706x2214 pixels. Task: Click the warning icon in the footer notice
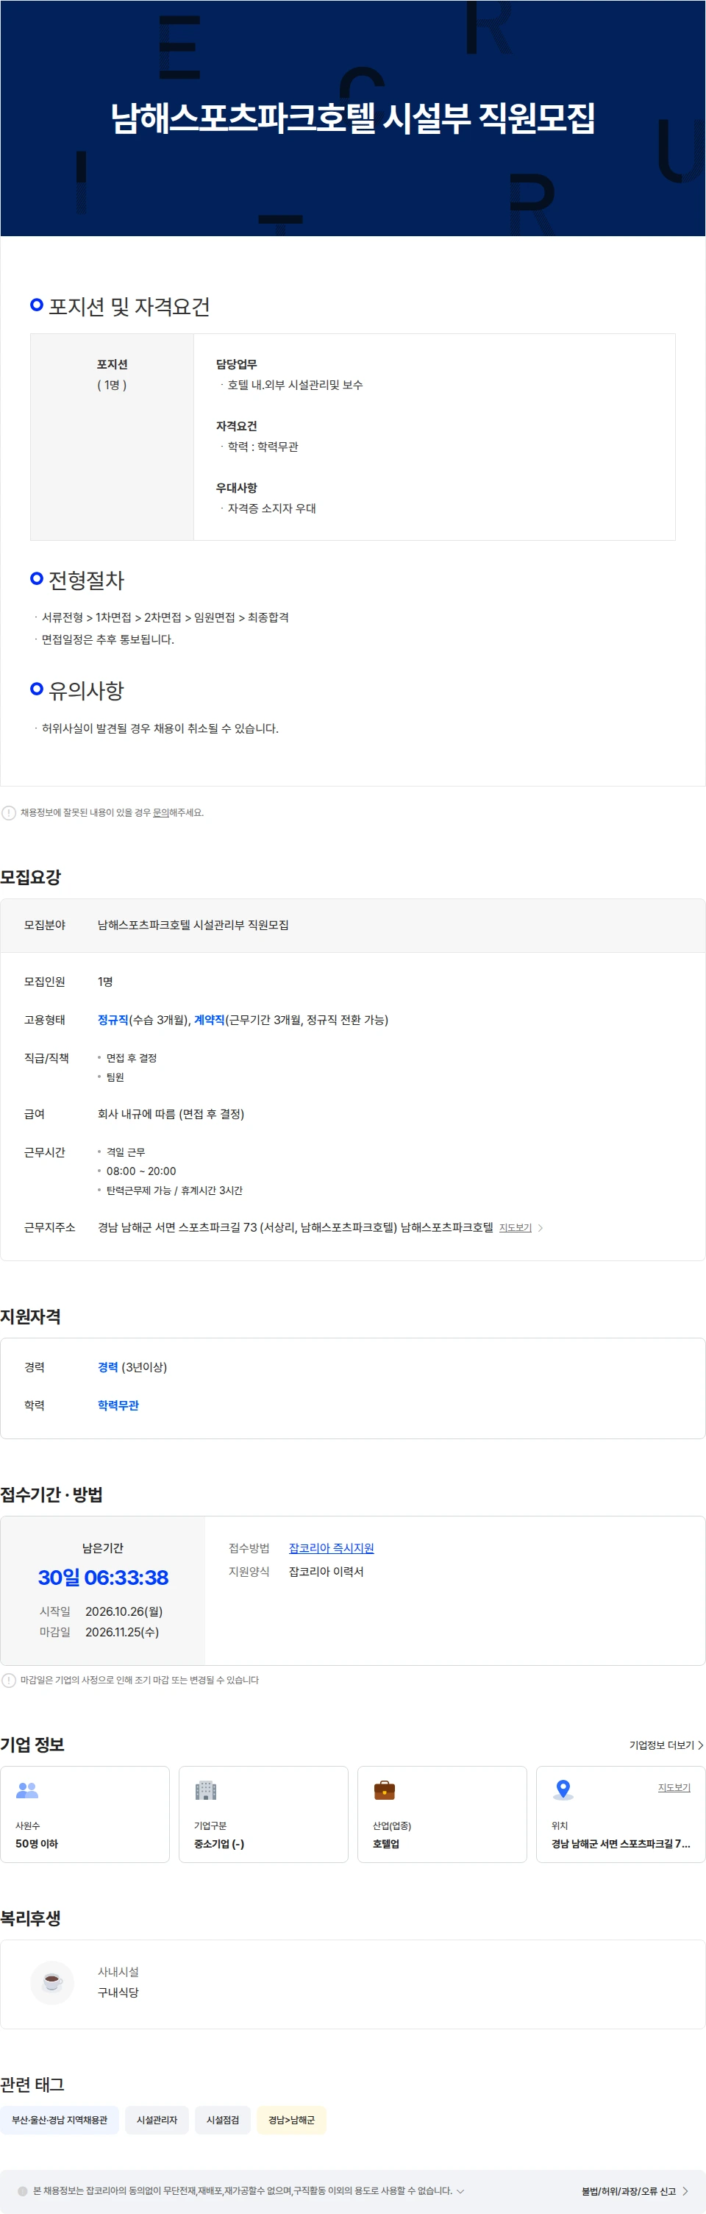(x=22, y=2190)
